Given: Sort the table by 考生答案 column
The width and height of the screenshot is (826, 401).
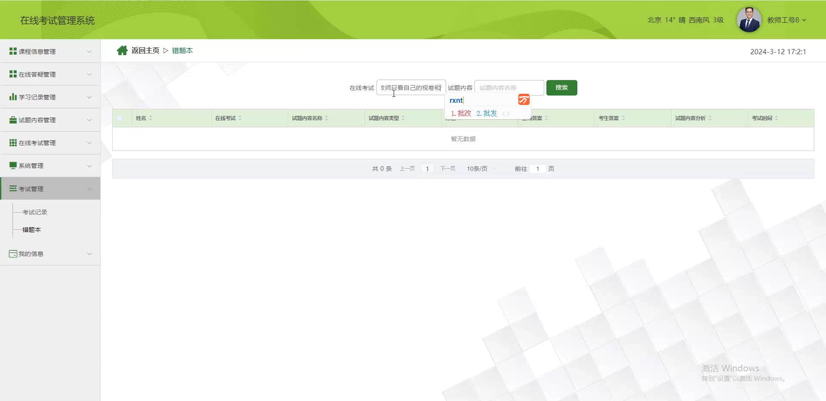Looking at the screenshot, I should [x=623, y=118].
